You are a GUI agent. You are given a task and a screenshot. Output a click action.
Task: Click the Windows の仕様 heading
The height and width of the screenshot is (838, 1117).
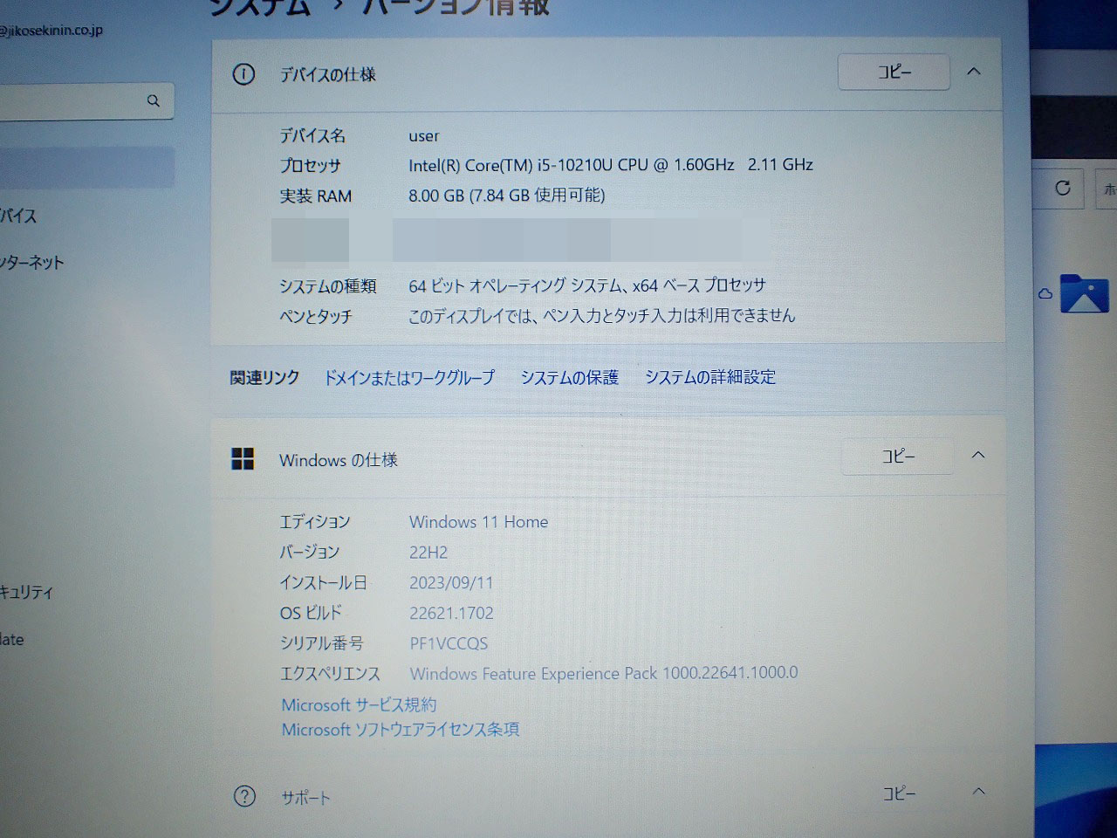(x=339, y=460)
